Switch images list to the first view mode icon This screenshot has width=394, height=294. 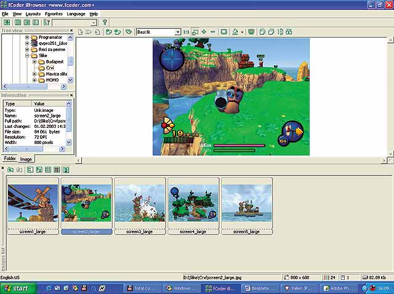pos(30,170)
